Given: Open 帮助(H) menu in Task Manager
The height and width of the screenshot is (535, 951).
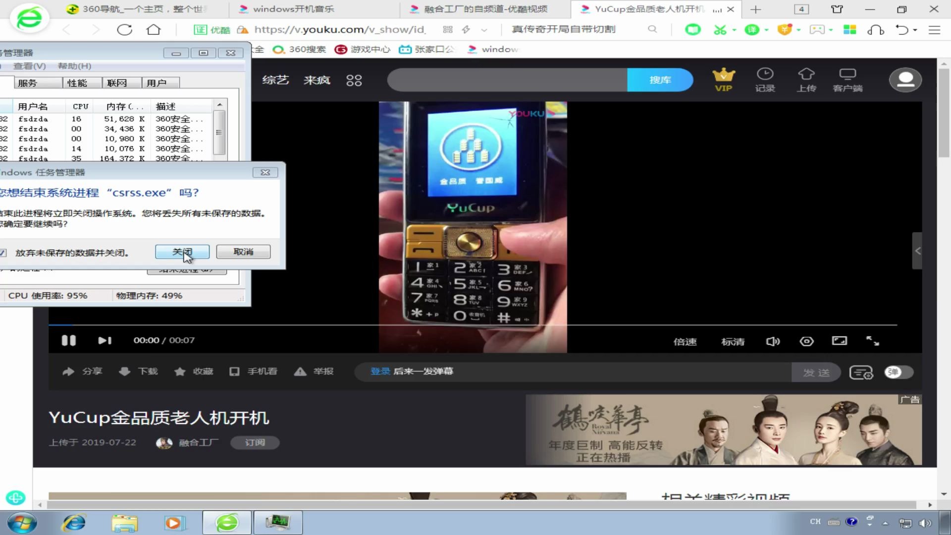Looking at the screenshot, I should pyautogui.click(x=74, y=66).
